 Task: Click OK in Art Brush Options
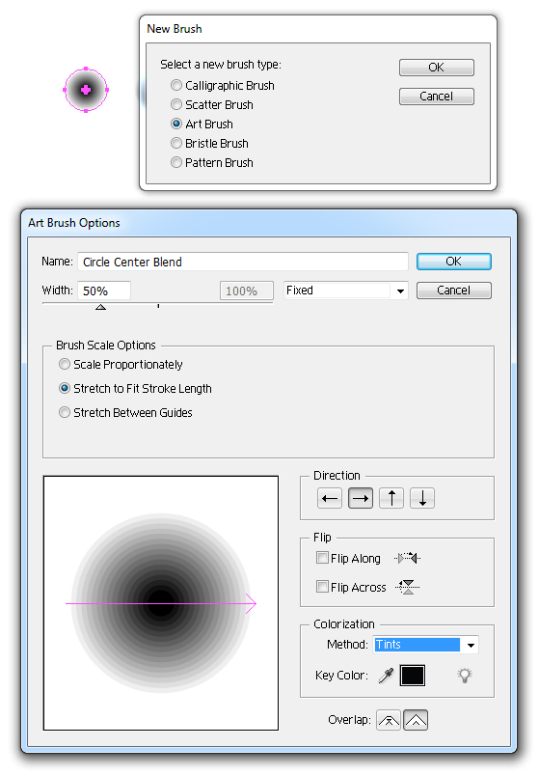453,262
